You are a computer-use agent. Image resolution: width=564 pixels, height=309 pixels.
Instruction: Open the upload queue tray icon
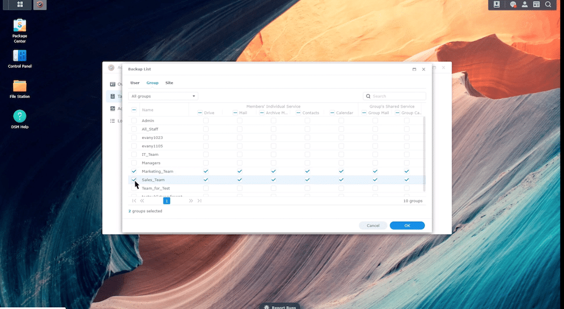point(496,5)
